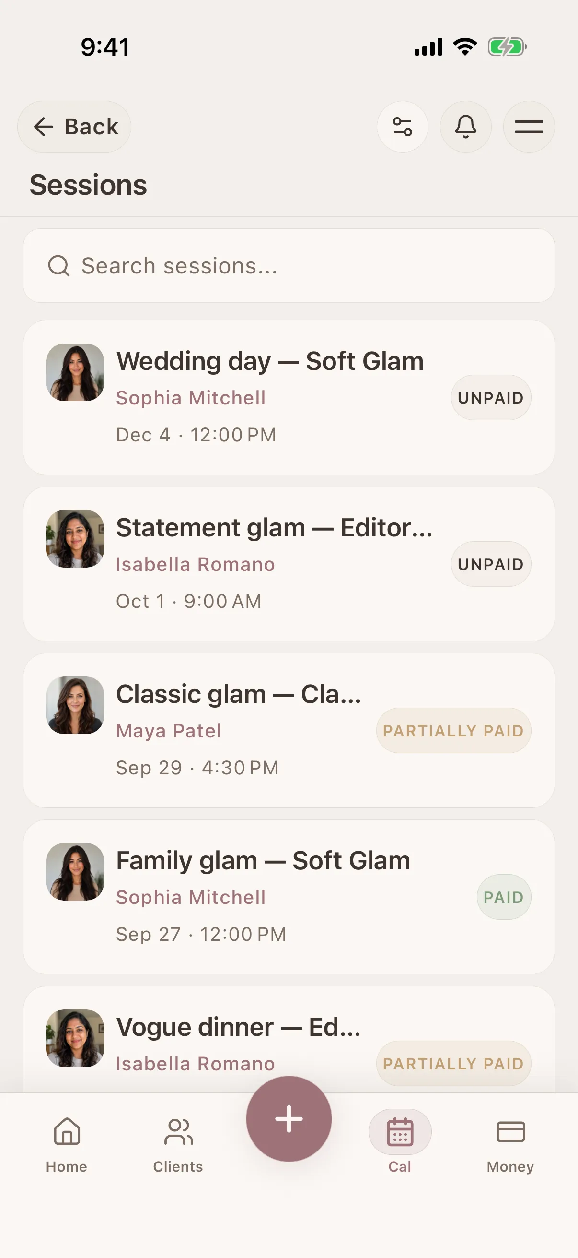Viewport: 578px width, 1258px height.
Task: Open the hamburger menu
Action: point(529,127)
